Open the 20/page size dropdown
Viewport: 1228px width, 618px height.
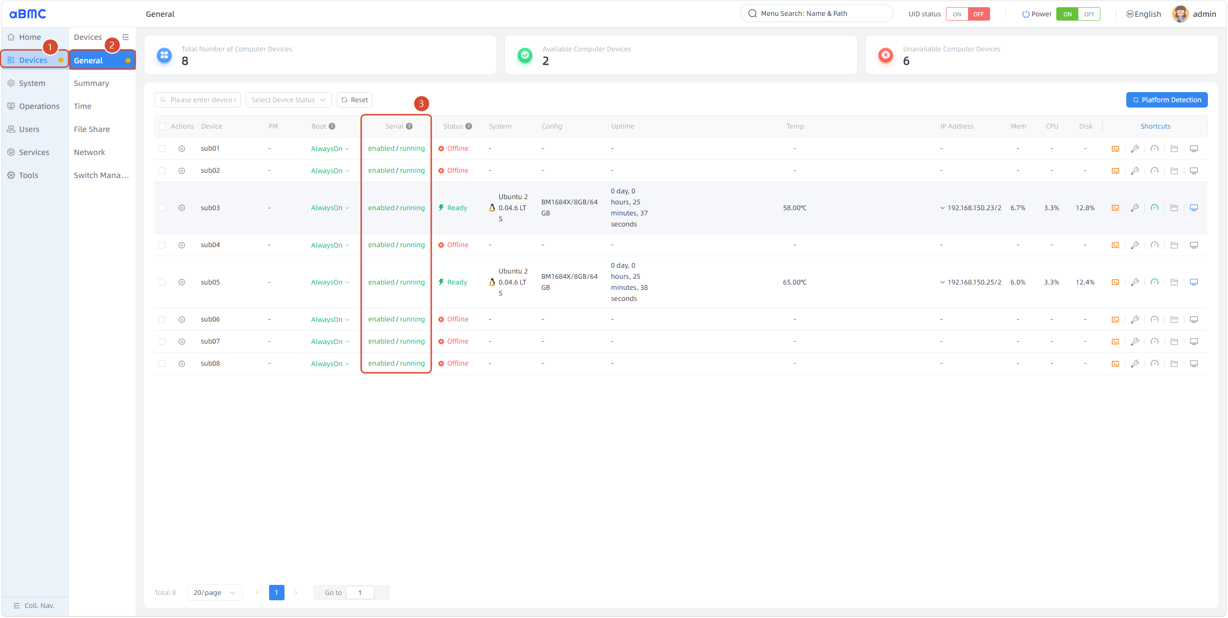tap(214, 593)
